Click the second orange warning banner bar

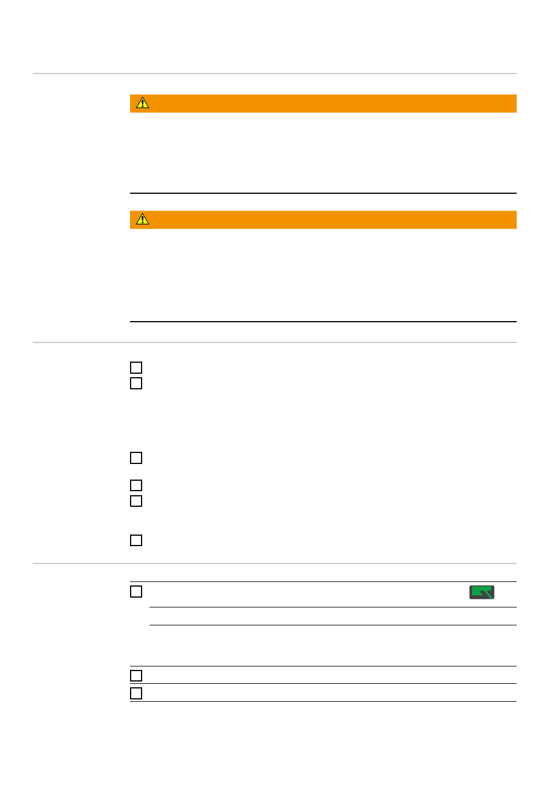(x=323, y=219)
